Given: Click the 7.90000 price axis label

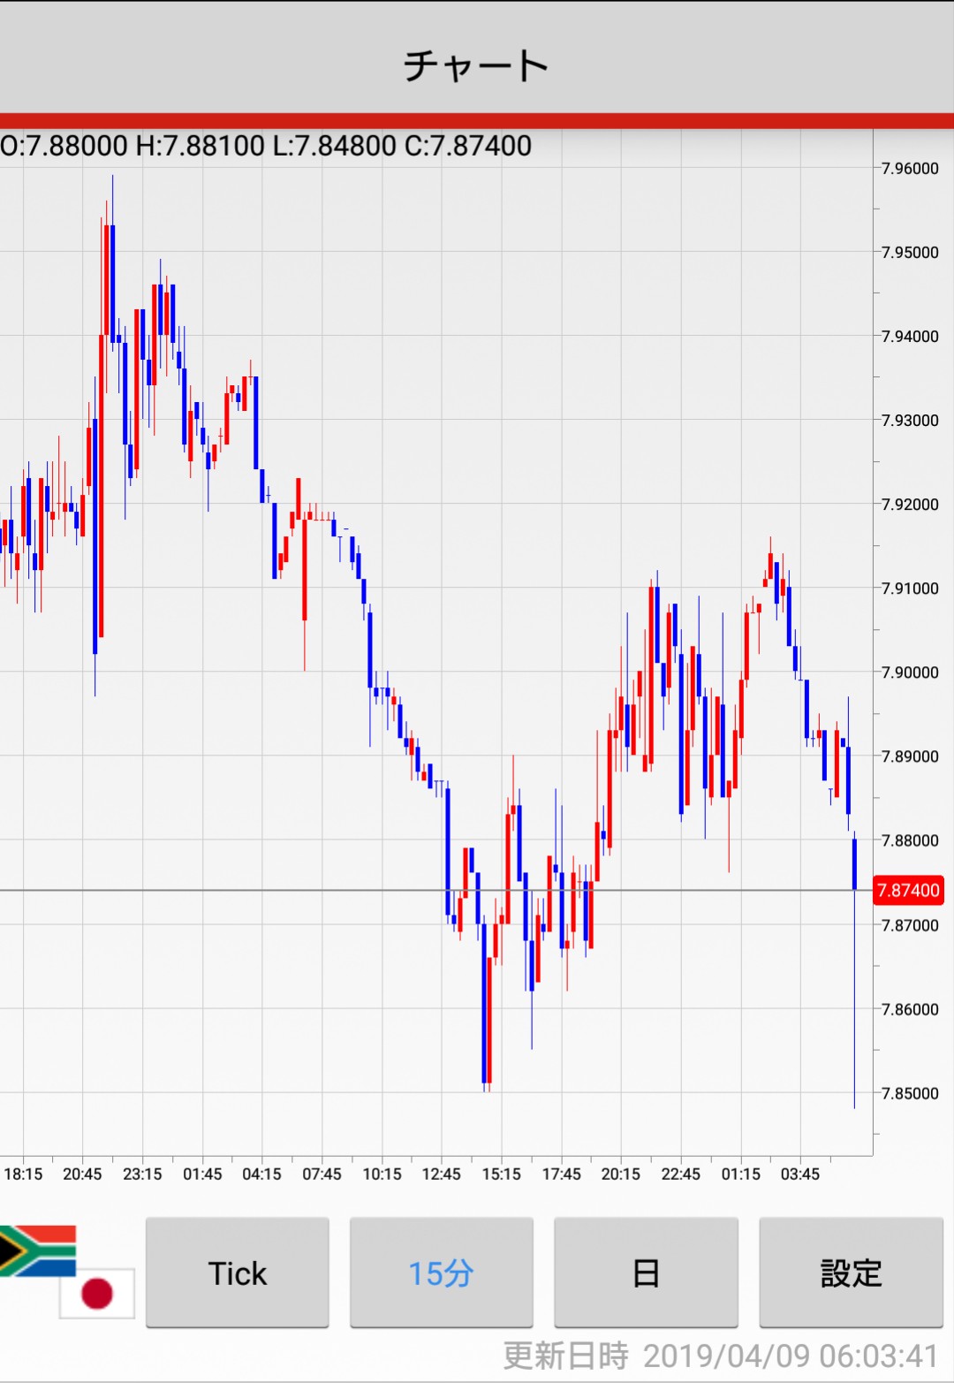Looking at the screenshot, I should (910, 673).
